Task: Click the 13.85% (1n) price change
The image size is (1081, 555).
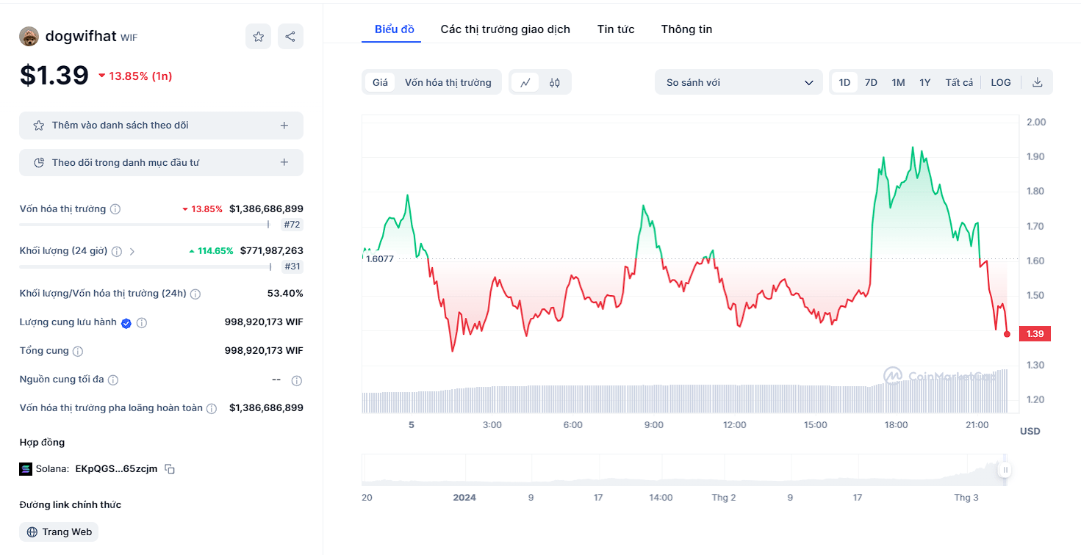Action: click(135, 76)
